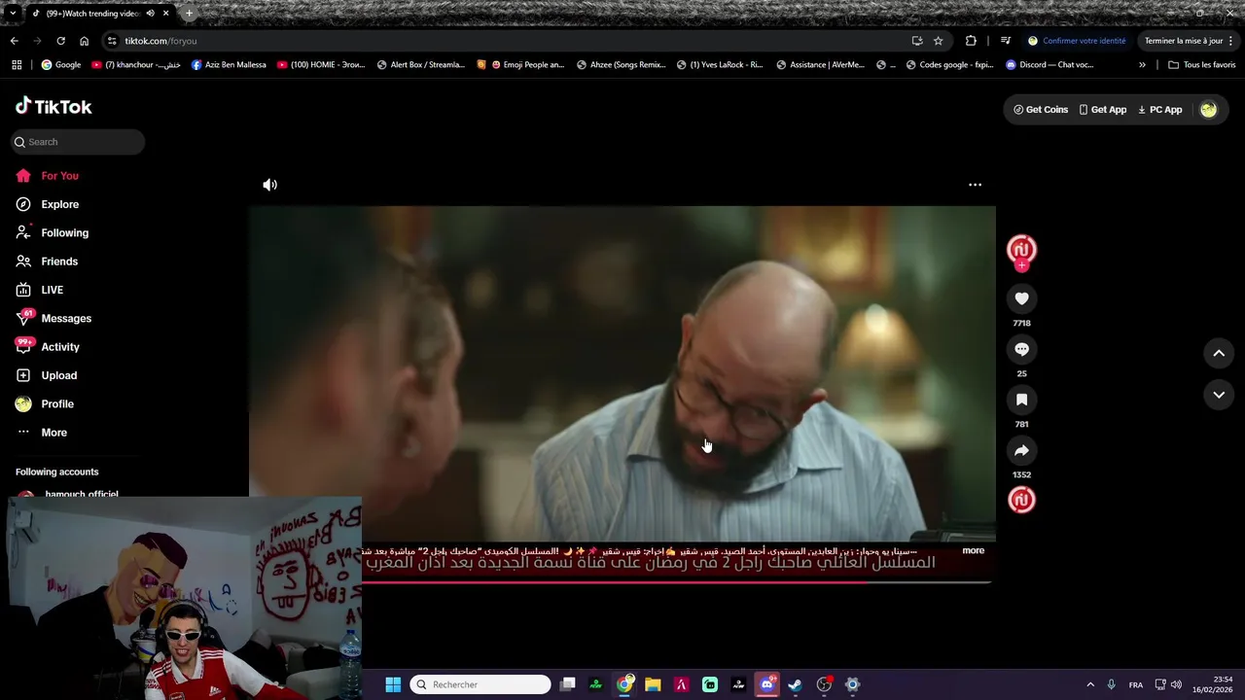Image resolution: width=1245 pixels, height=700 pixels.
Task: Bookmark this page with the star icon
Action: tap(938, 41)
